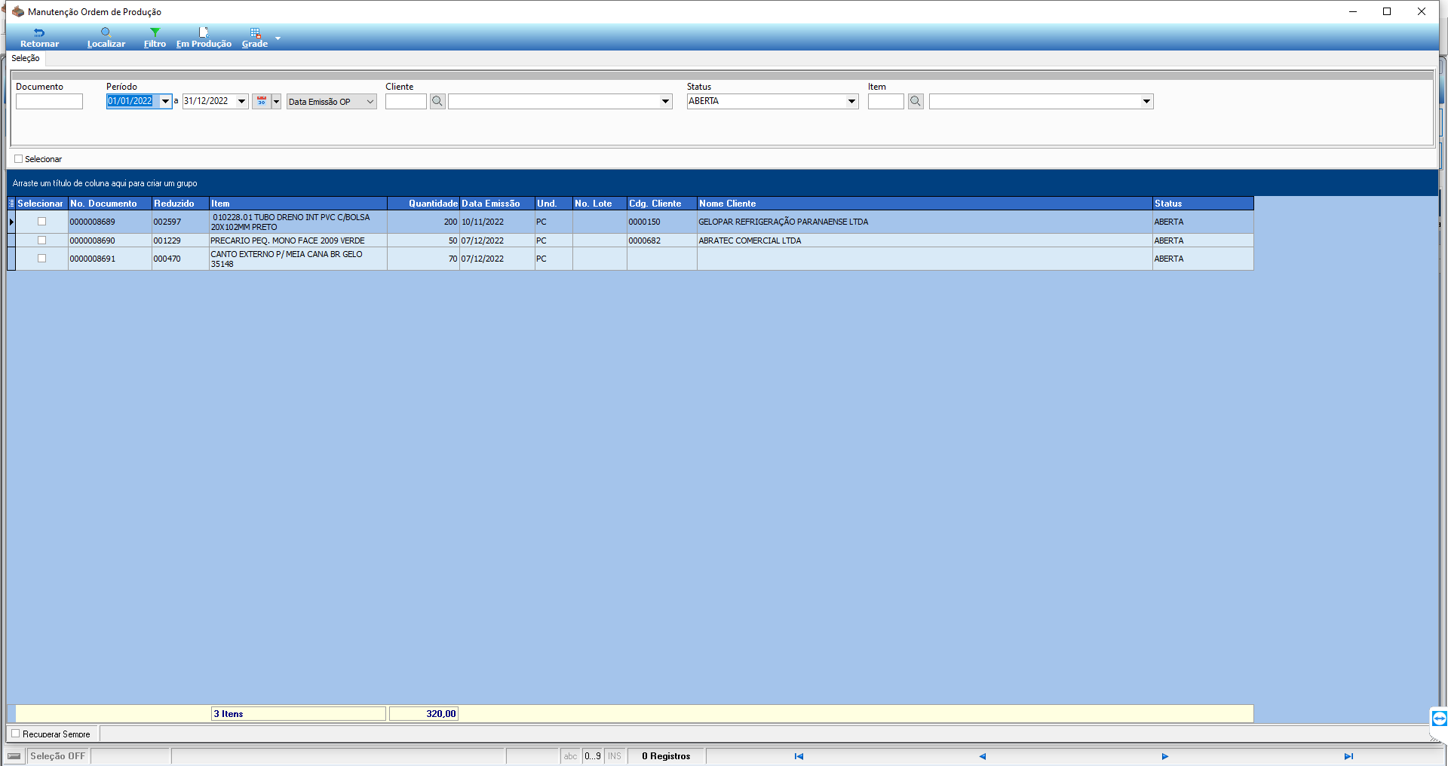This screenshot has width=1448, height=766.
Task: Expand the arrow beside the calendar icon
Action: point(276,101)
